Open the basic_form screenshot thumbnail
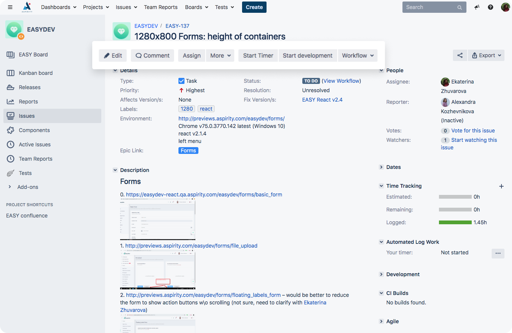The image size is (512, 333). [x=158, y=220]
